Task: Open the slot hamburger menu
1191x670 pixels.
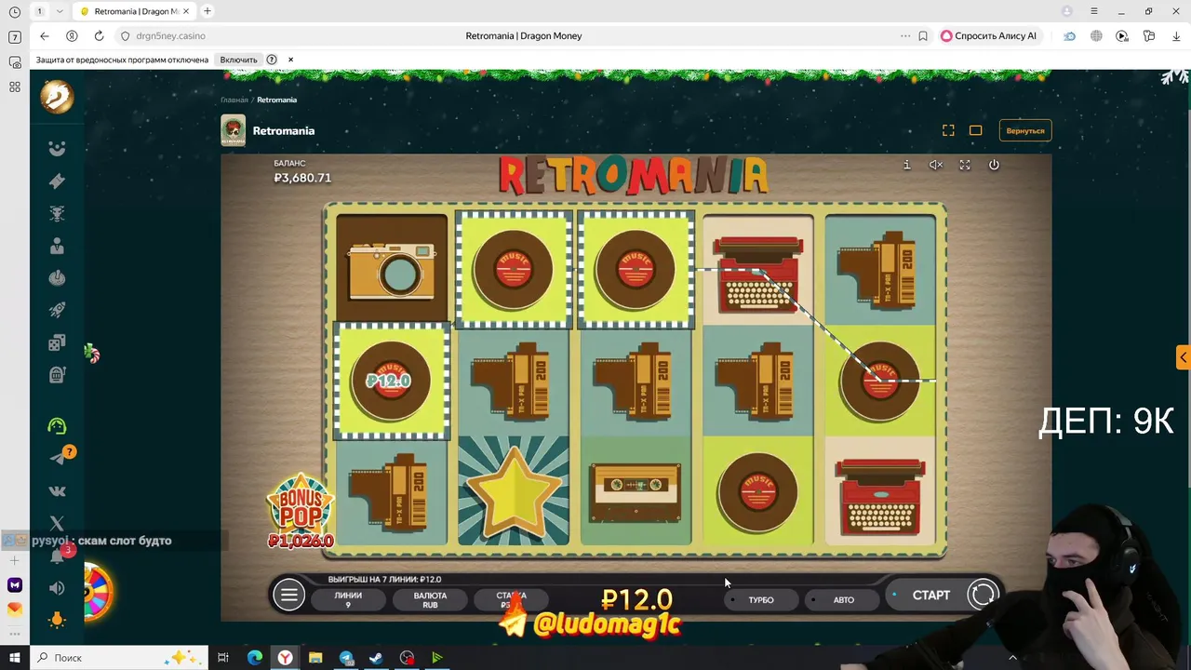Action: pos(288,596)
